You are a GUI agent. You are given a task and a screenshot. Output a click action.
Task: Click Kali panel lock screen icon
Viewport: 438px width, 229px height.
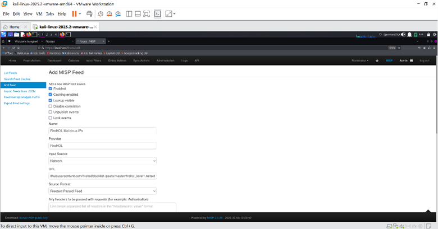click(x=428, y=35)
